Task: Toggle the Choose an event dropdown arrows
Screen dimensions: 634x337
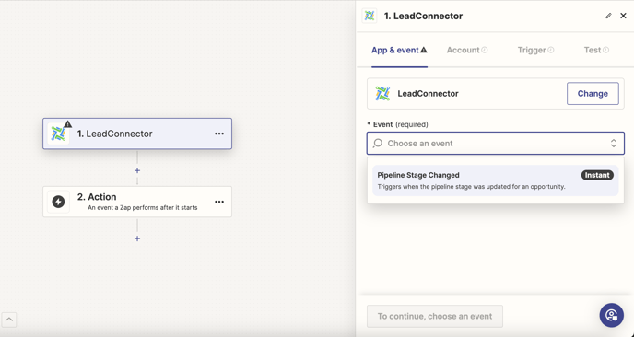Action: [x=614, y=144]
